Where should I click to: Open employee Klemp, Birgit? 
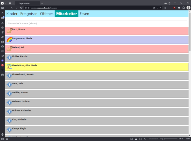pyautogui.click(x=97, y=130)
